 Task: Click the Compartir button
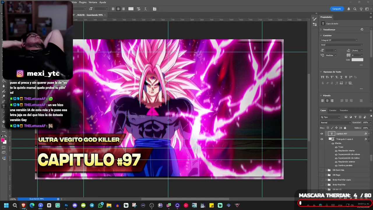337,9
